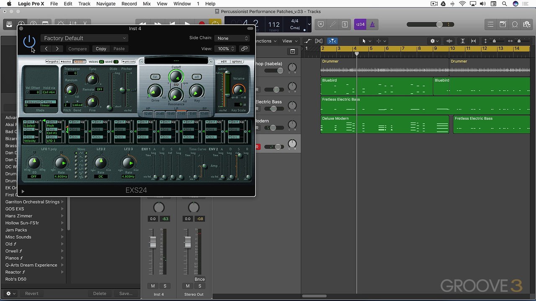
Task: Toggle the fat filter button
Action: tap(155, 77)
